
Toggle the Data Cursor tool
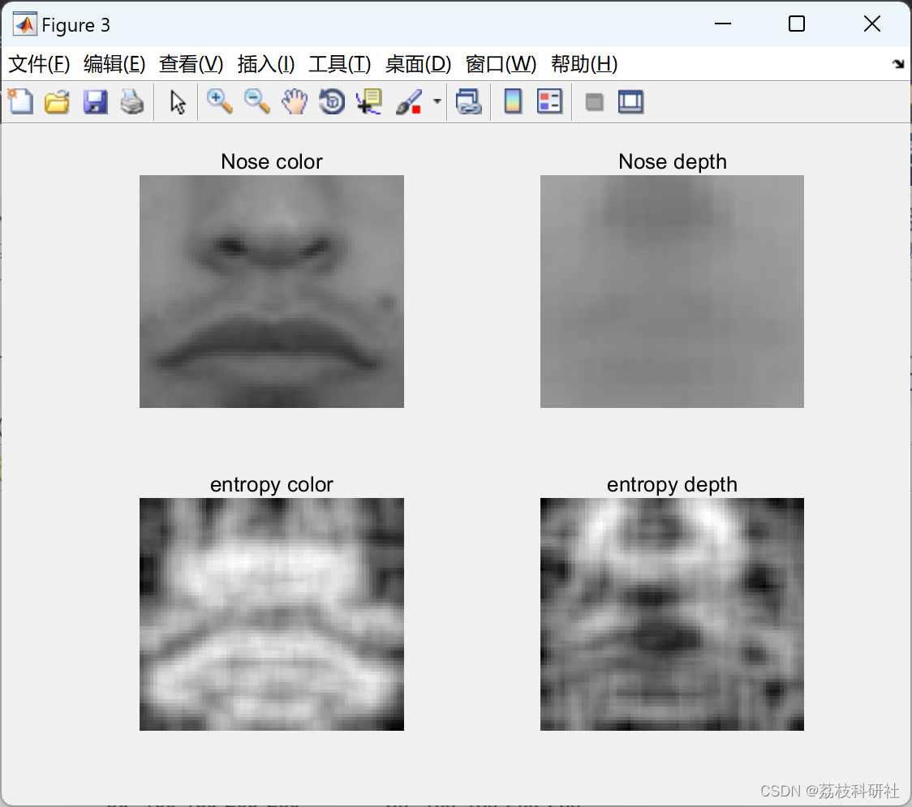click(368, 101)
